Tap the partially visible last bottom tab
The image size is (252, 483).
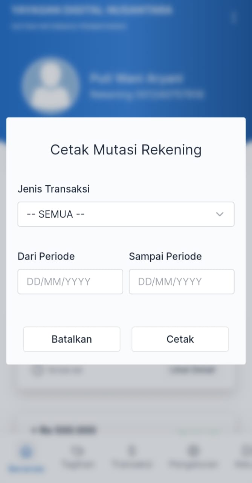(244, 457)
